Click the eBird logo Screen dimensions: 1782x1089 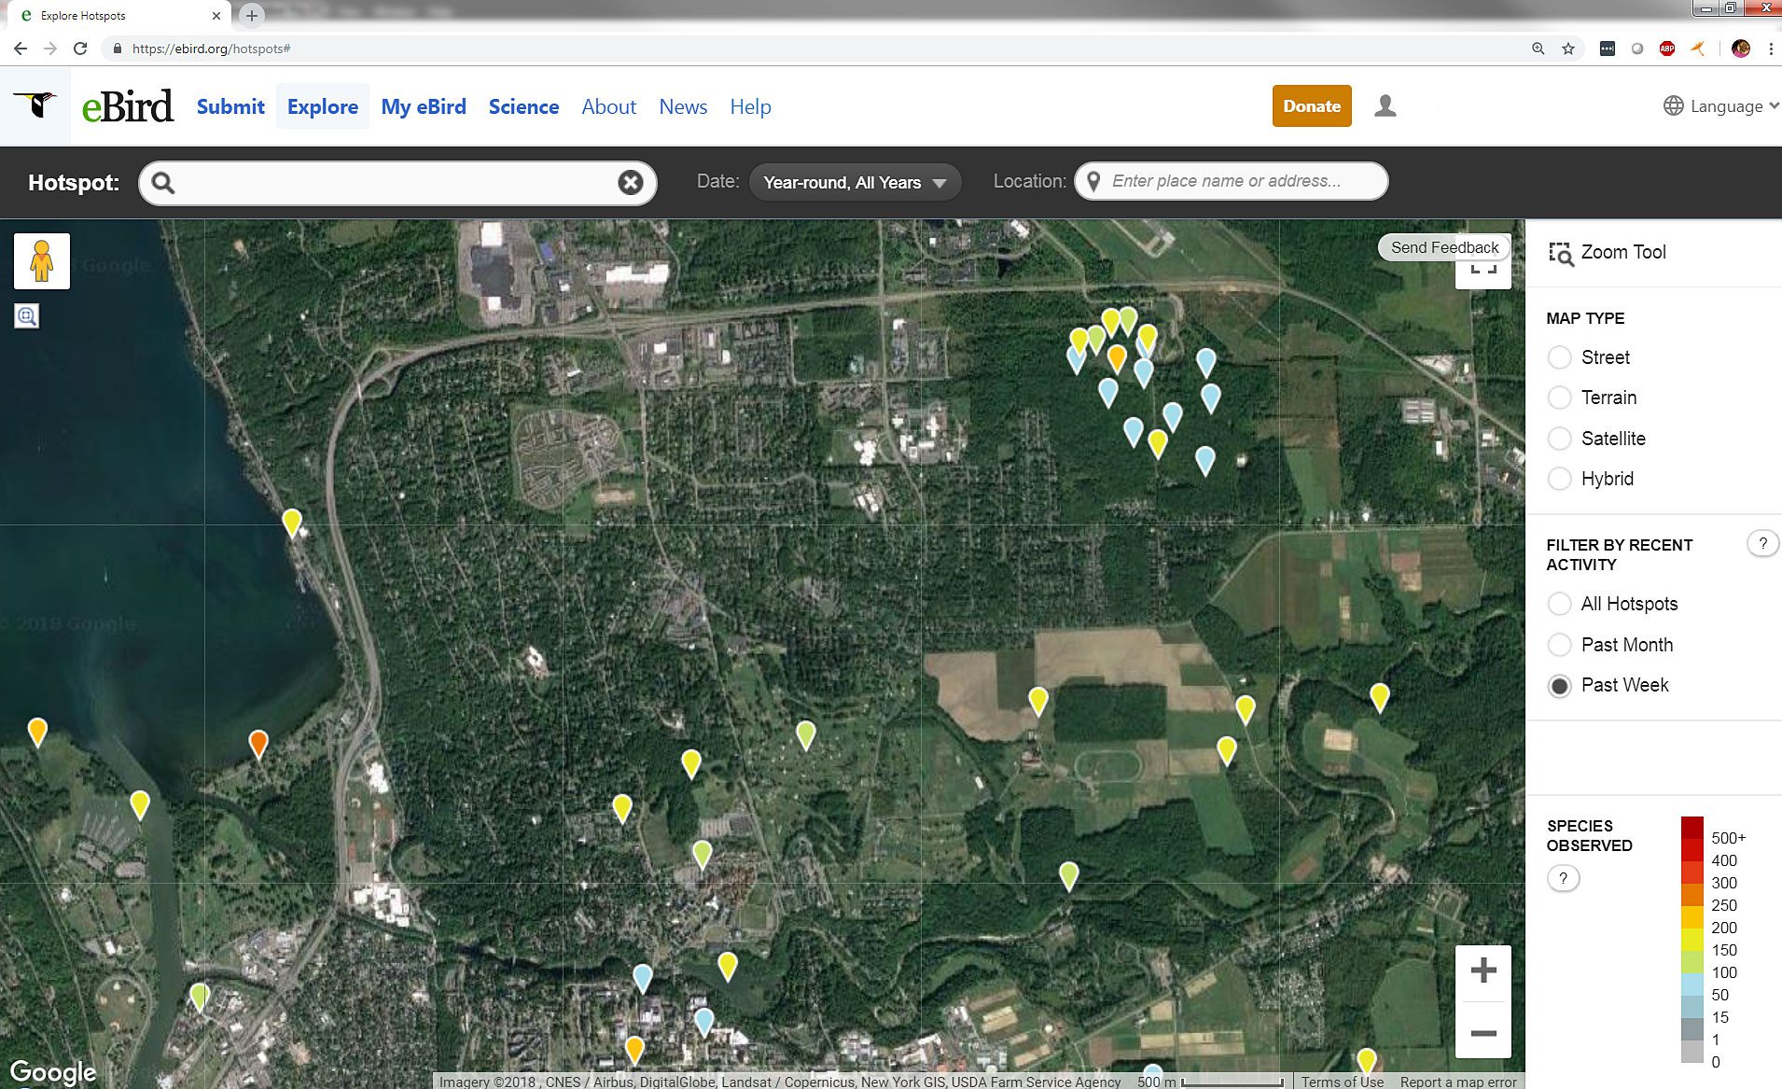pyautogui.click(x=128, y=105)
